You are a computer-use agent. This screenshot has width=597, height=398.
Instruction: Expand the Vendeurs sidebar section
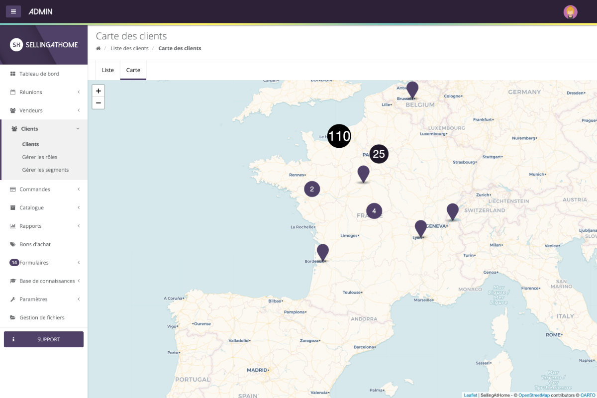pyautogui.click(x=44, y=110)
